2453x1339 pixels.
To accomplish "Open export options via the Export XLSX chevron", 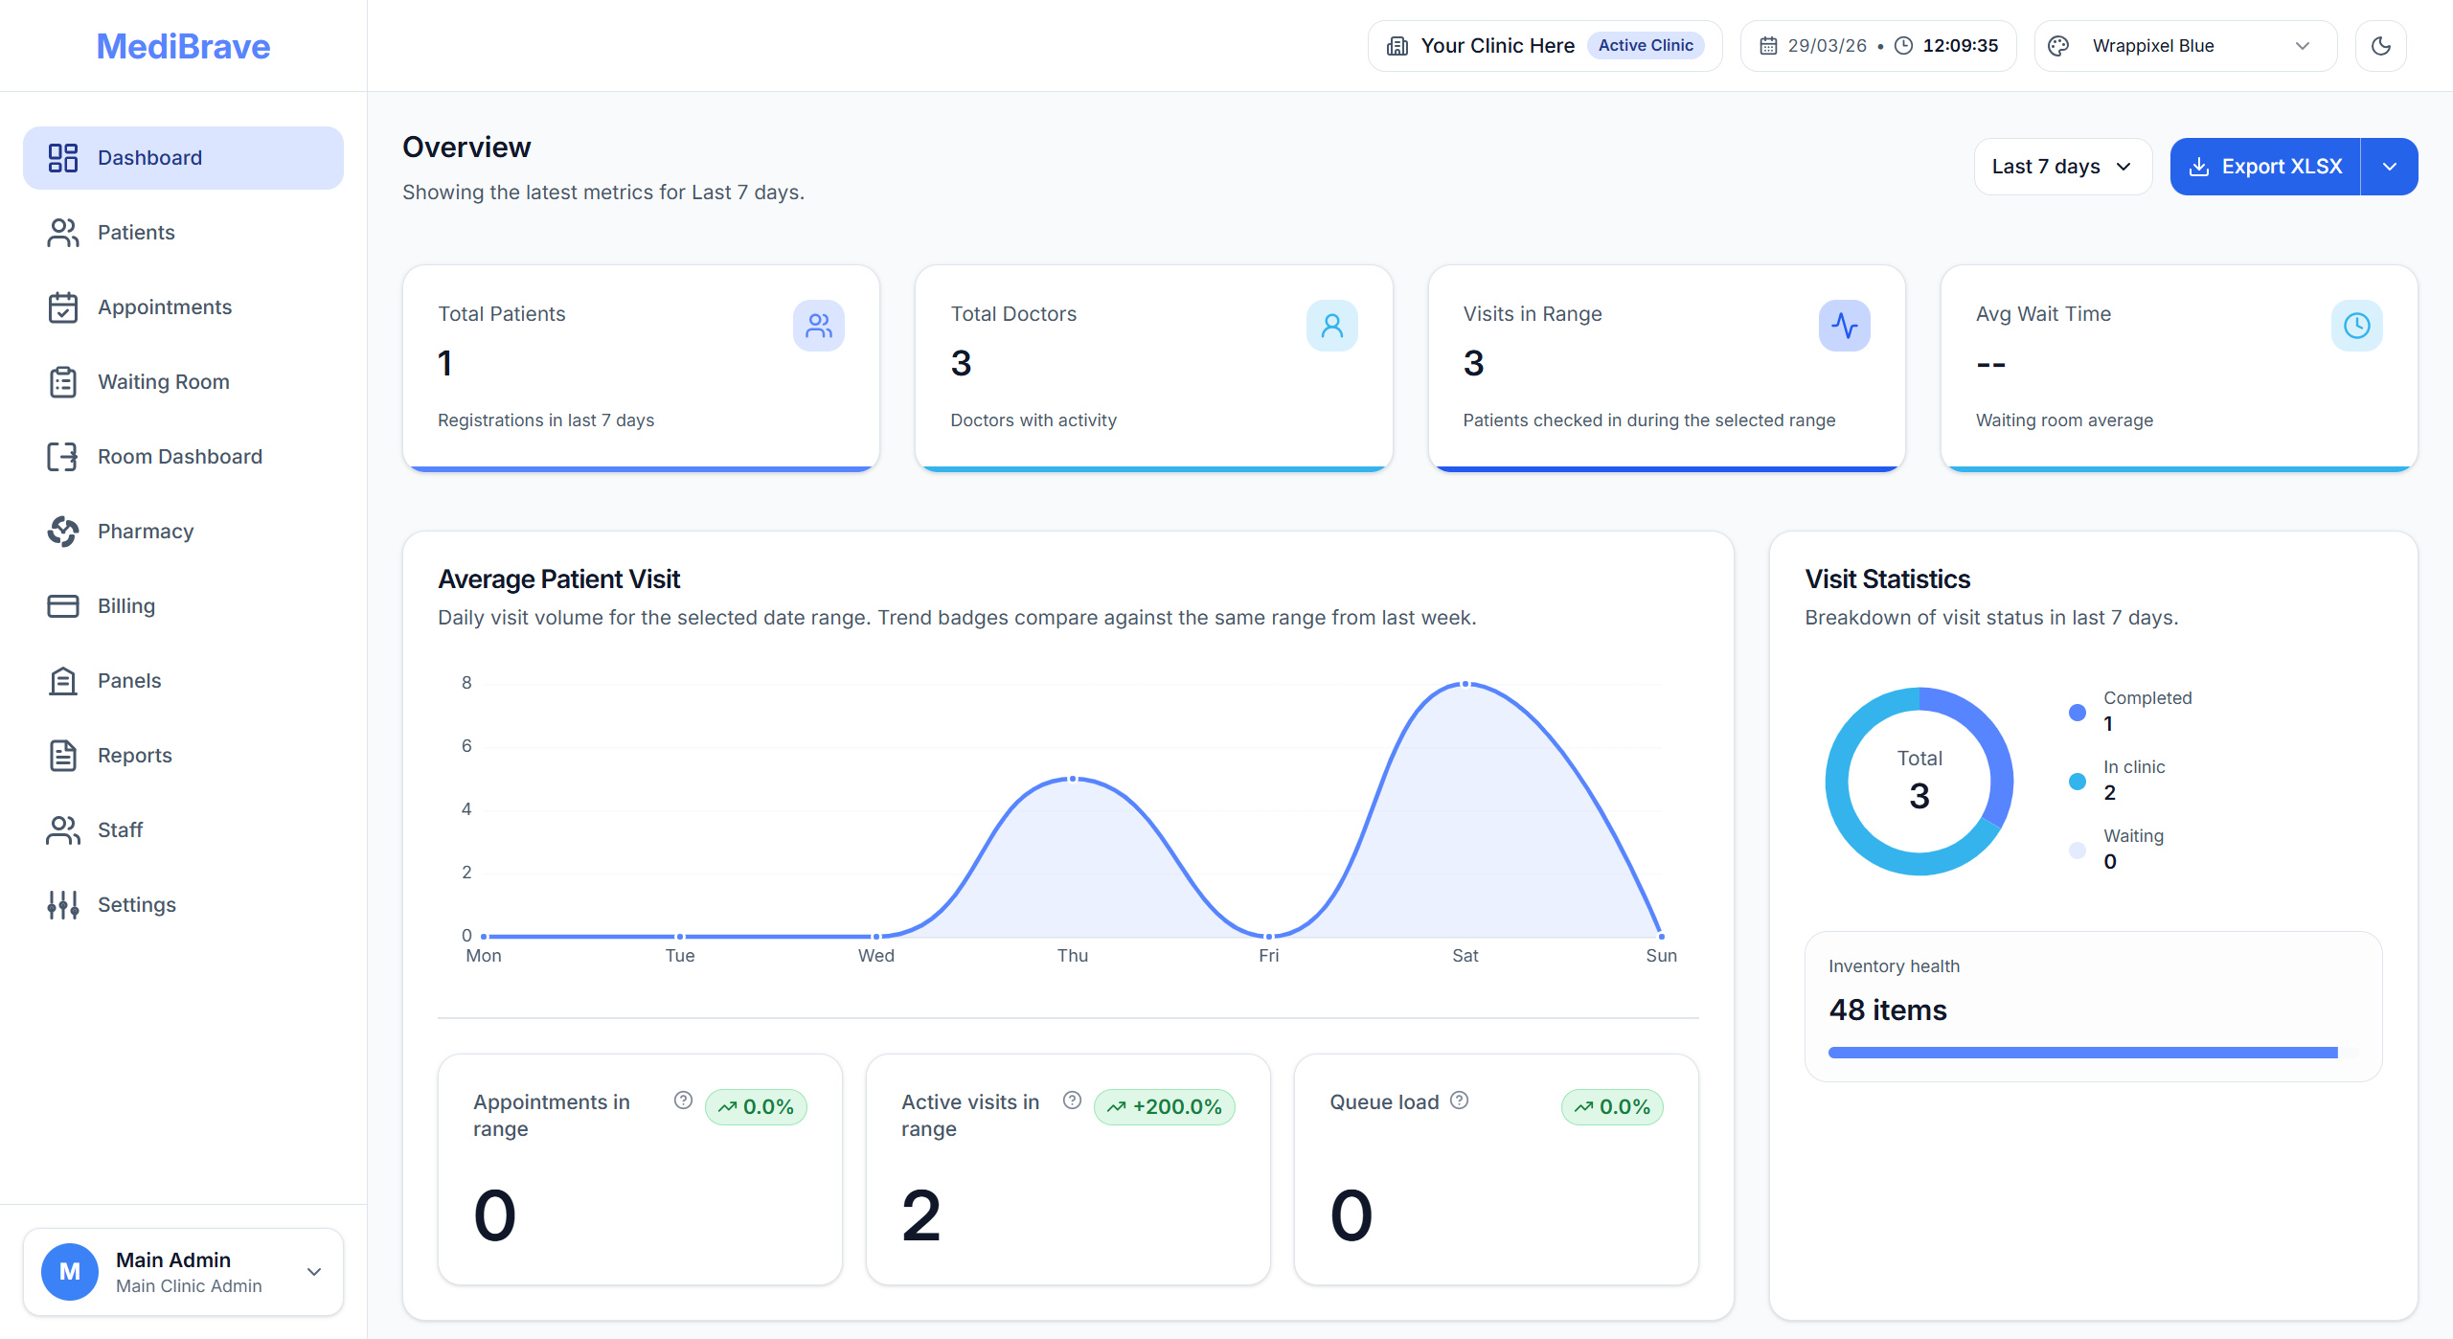I will 2387,166.
